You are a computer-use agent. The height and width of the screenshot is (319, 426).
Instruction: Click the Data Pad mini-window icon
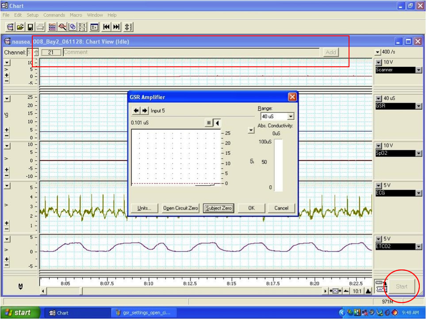click(x=82, y=27)
